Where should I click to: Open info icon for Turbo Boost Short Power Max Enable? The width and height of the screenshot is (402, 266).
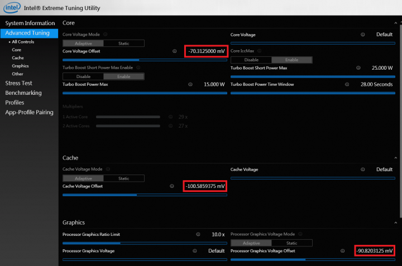(138, 67)
